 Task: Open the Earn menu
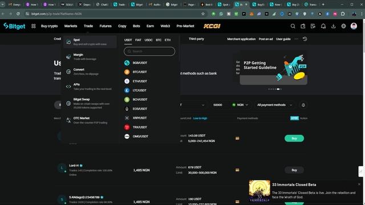coord(150,26)
